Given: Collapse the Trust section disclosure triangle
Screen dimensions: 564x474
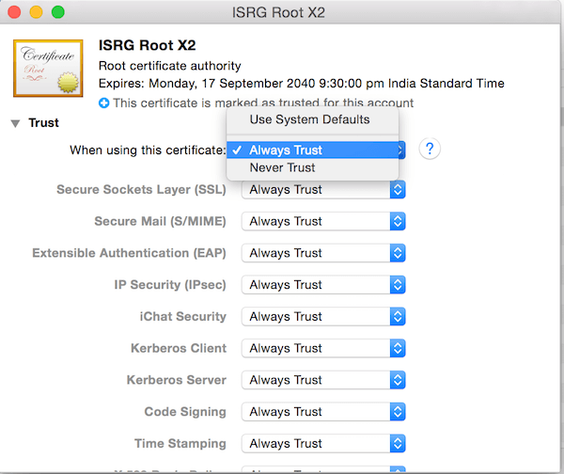Looking at the screenshot, I should (16, 123).
